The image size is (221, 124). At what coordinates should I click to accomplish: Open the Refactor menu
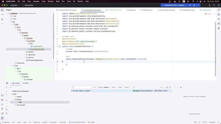click(51, 1)
